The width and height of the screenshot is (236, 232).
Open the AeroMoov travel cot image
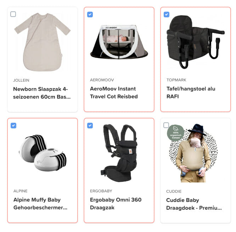[119, 42]
